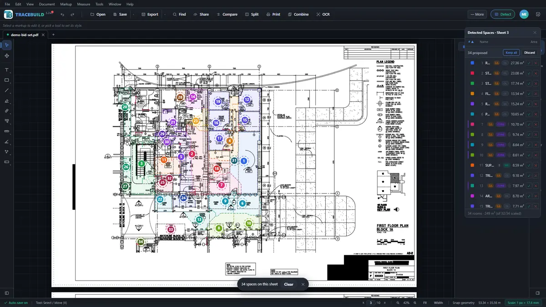The width and height of the screenshot is (546, 307).
Task: Accept the 17.74 m² space row
Action: pyautogui.click(x=529, y=84)
